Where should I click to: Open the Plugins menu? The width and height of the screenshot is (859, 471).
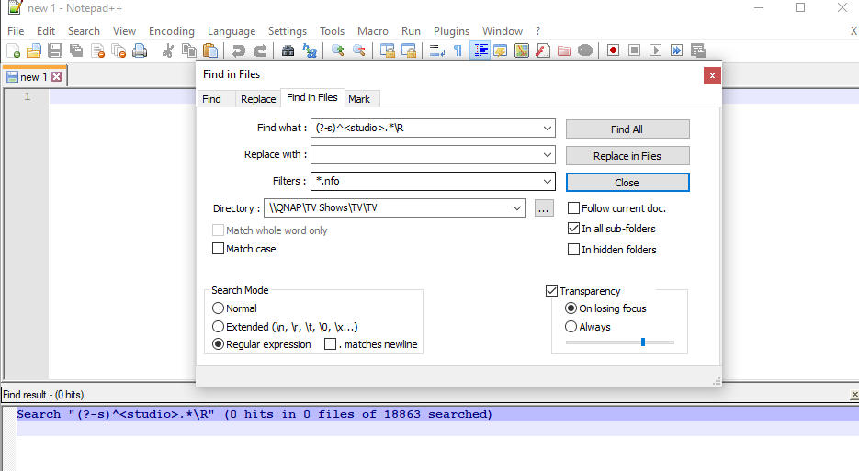pyautogui.click(x=451, y=31)
